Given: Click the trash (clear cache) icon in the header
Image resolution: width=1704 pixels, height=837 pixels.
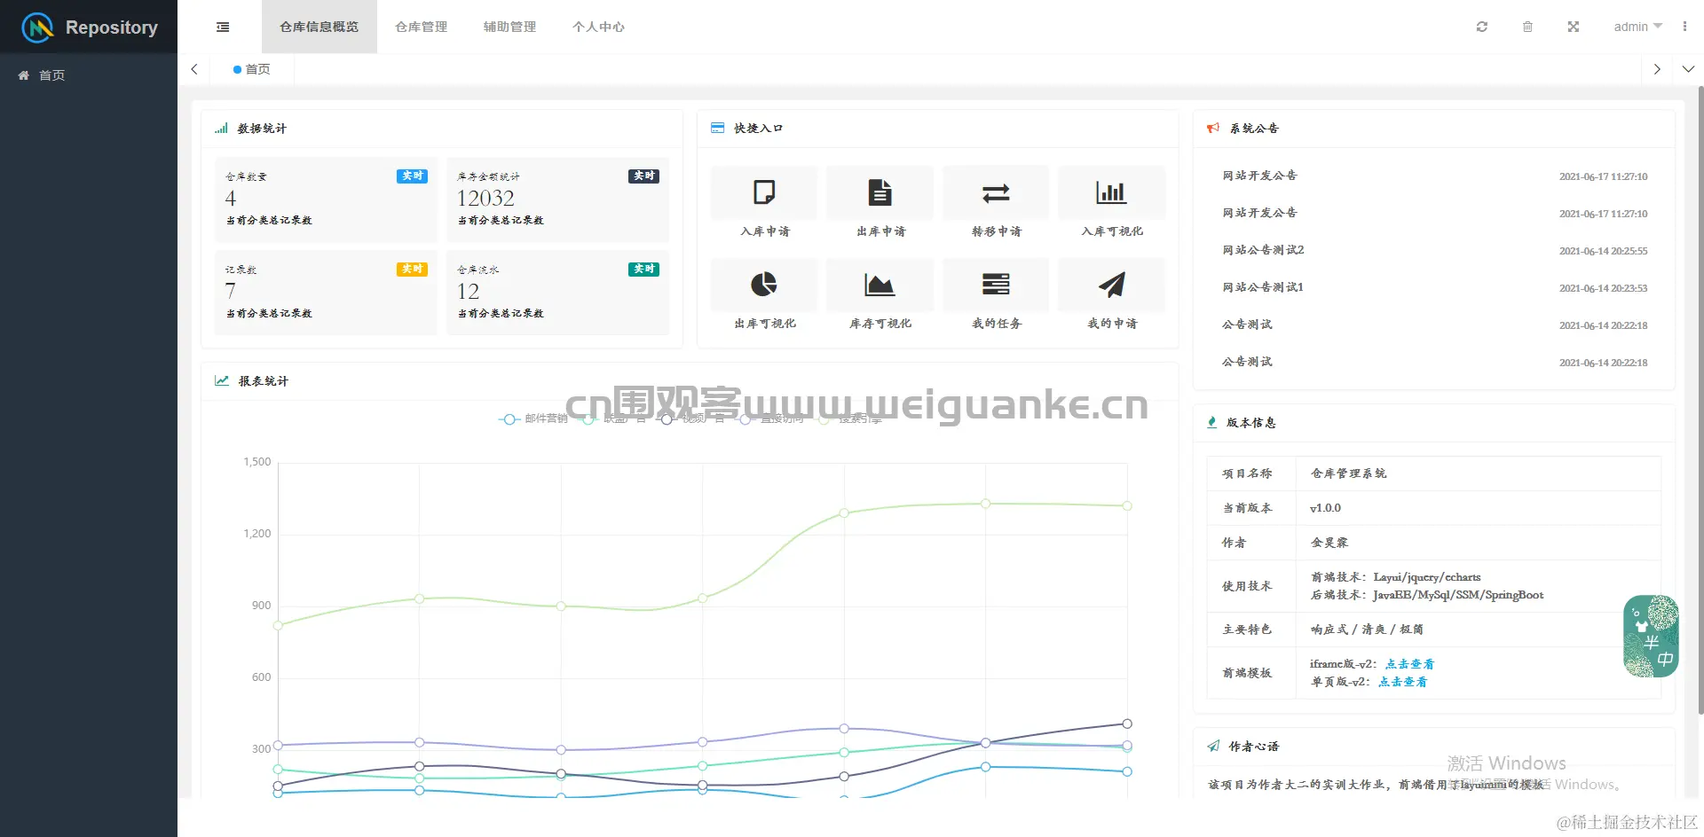Looking at the screenshot, I should (1527, 27).
